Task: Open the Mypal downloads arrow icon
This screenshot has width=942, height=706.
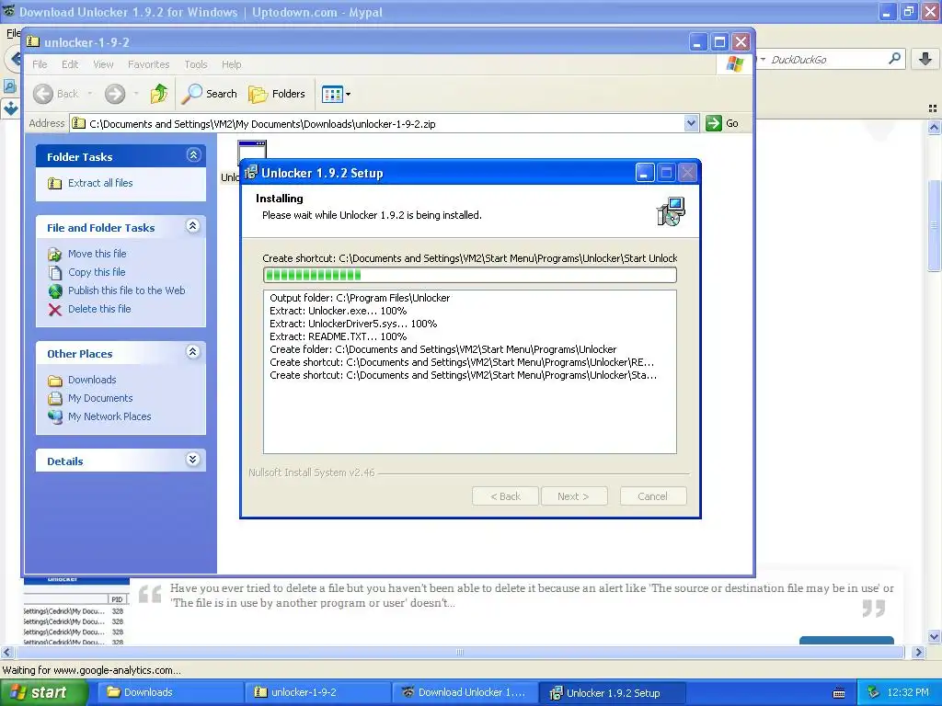Action: point(925,59)
